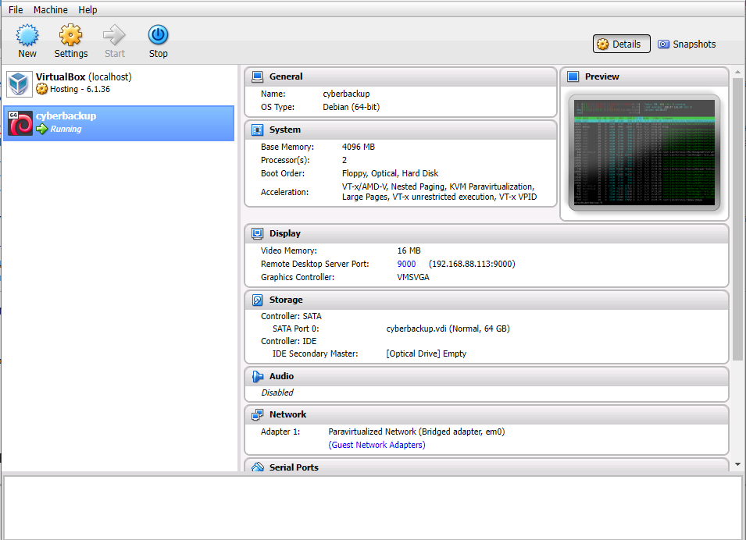Select the VirtualBox localhost host entry
Viewport: 746px width, 540px height.
[119, 83]
